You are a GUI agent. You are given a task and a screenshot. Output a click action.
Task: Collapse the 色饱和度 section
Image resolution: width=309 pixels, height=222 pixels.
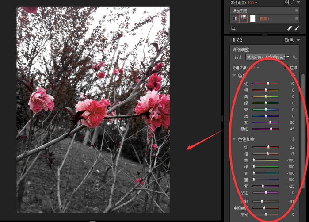click(x=234, y=139)
